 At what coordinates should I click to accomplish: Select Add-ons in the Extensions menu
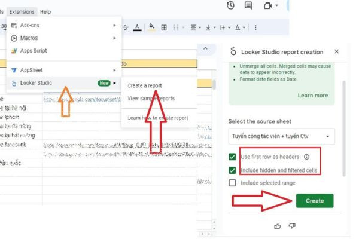coord(64,25)
